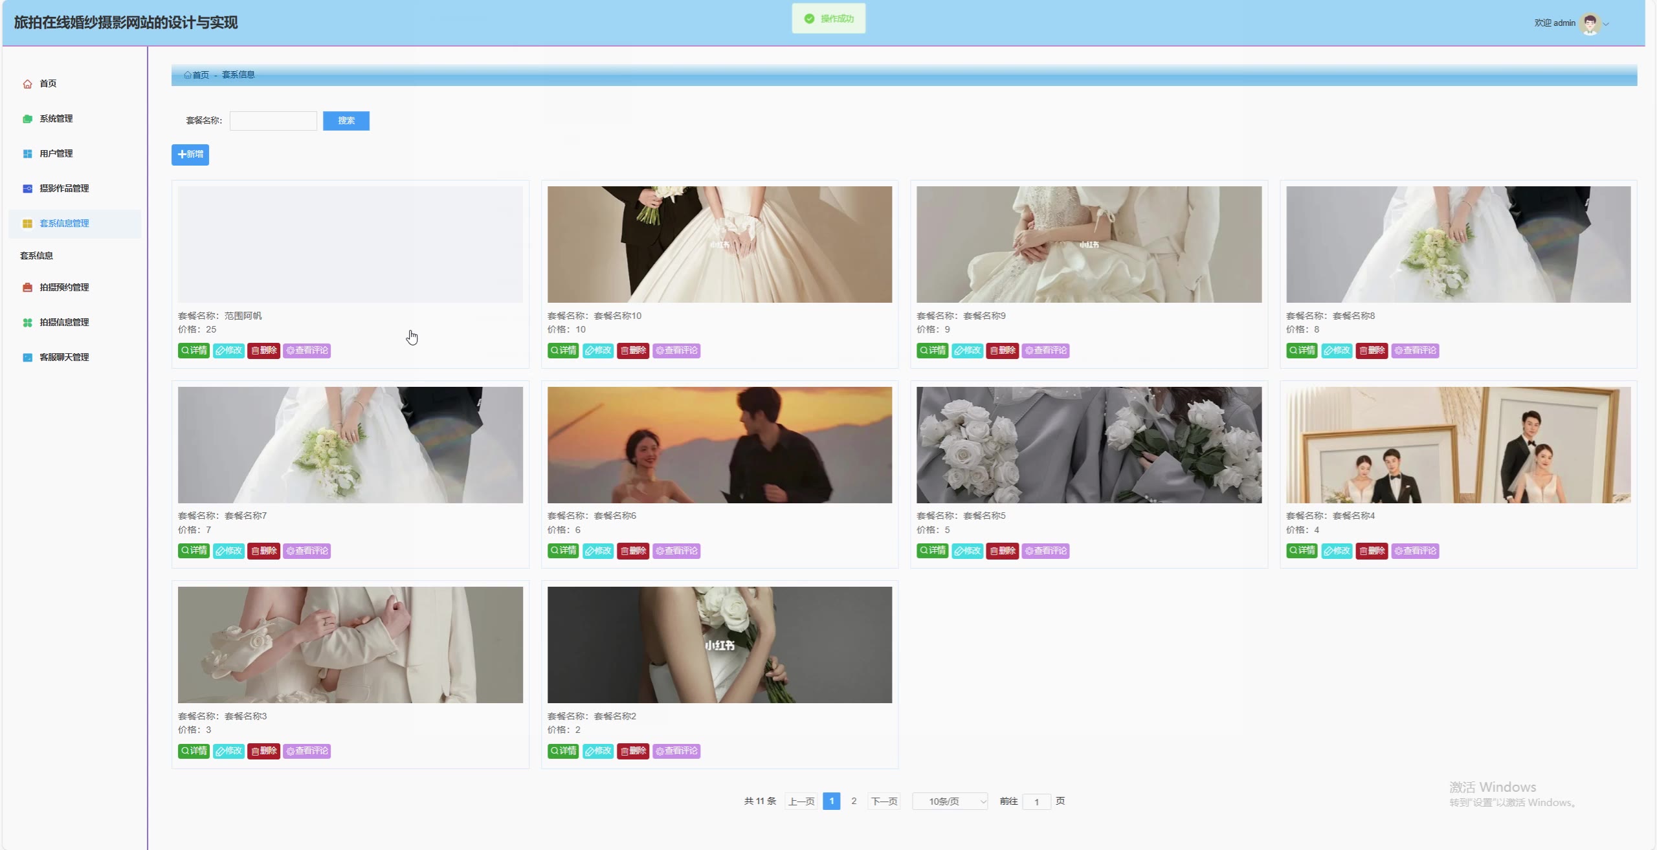Image resolution: width=1657 pixels, height=850 pixels.
Task: Click the admin avatar icon
Action: point(1589,23)
